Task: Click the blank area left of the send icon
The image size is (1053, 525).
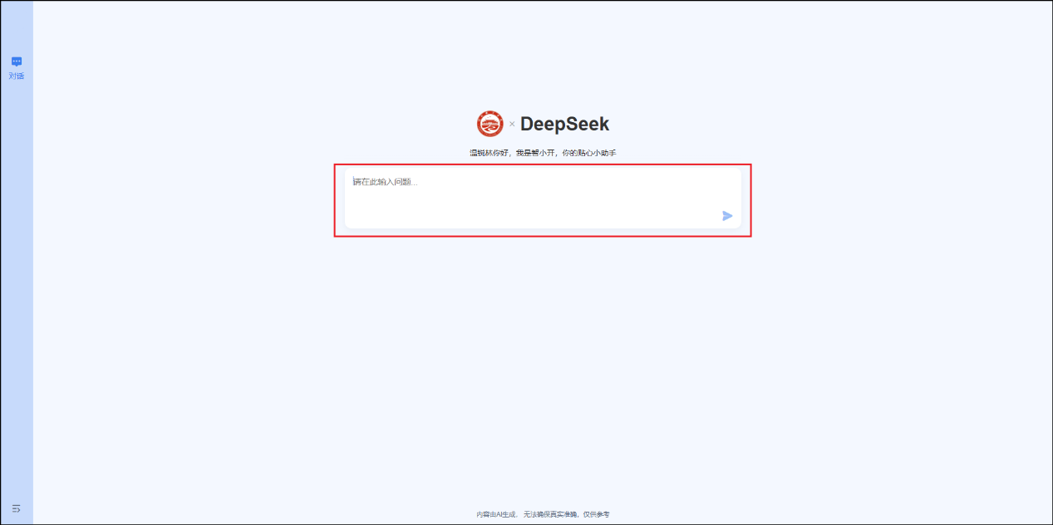Action: (582, 216)
